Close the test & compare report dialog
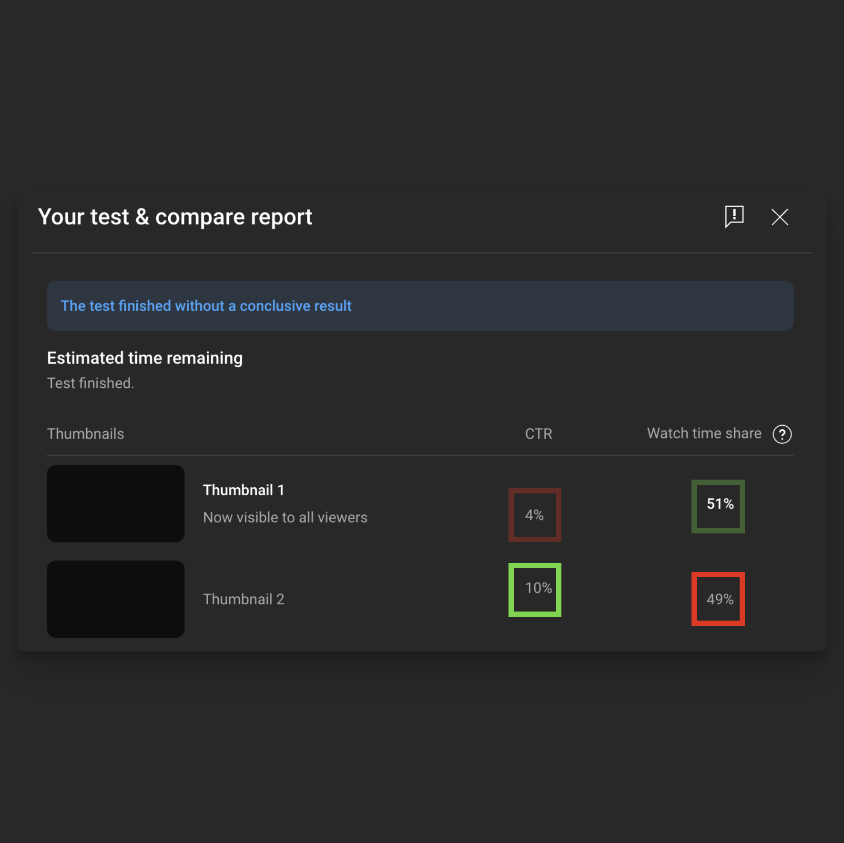The width and height of the screenshot is (844, 843). tap(780, 217)
